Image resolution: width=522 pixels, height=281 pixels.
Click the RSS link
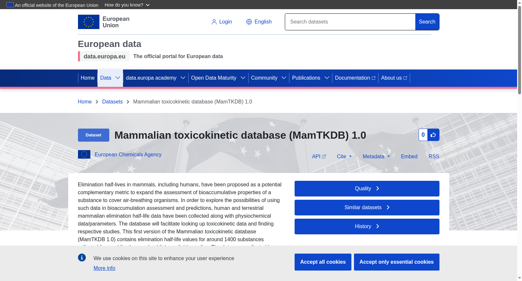click(x=434, y=157)
